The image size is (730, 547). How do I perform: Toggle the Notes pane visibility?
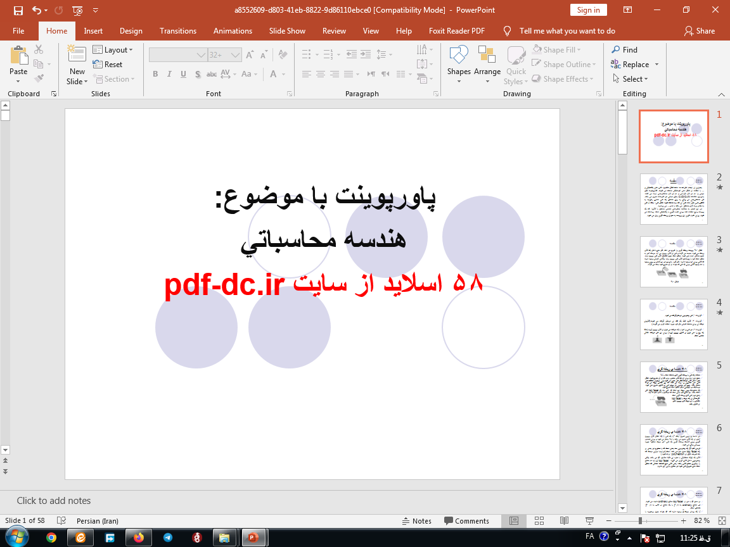pyautogui.click(x=417, y=520)
